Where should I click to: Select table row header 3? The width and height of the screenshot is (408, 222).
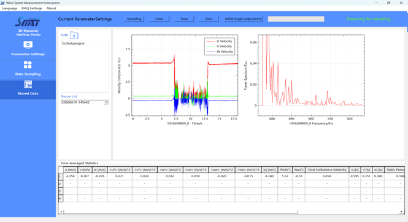pyautogui.click(x=60, y=191)
